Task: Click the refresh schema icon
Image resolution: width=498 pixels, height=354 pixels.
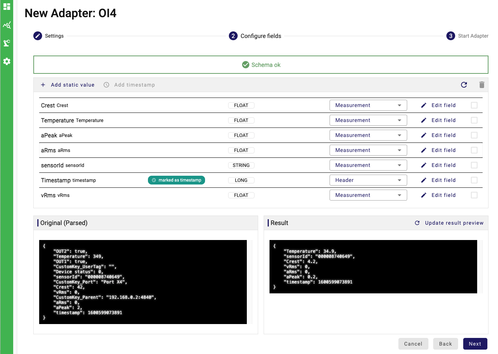Action: (x=464, y=85)
